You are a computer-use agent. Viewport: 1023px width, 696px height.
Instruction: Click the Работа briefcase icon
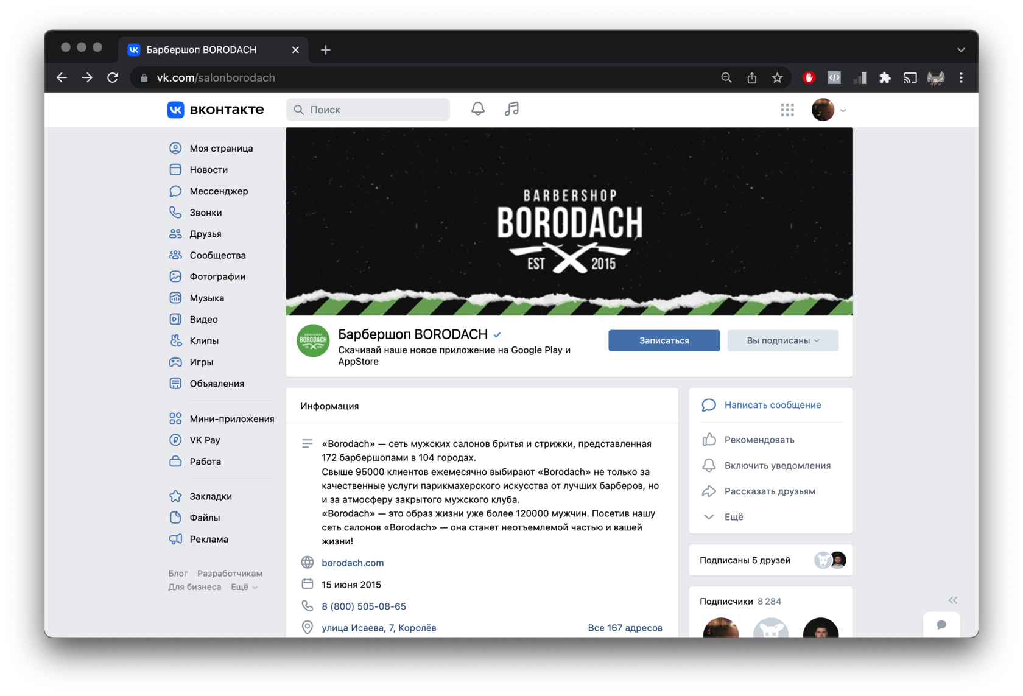(x=175, y=461)
